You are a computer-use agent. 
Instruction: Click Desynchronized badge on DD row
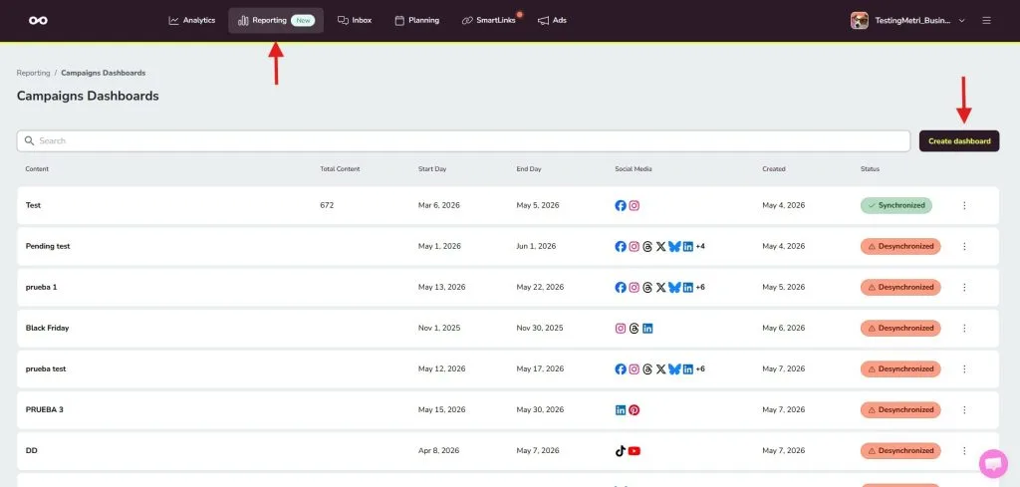coord(900,450)
